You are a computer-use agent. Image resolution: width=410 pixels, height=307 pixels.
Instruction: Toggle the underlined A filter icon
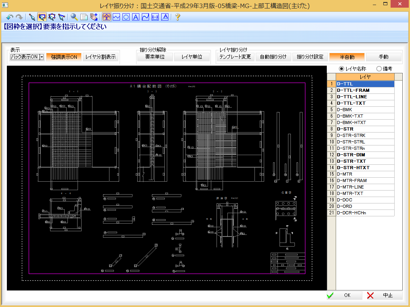pyautogui.click(x=165, y=17)
